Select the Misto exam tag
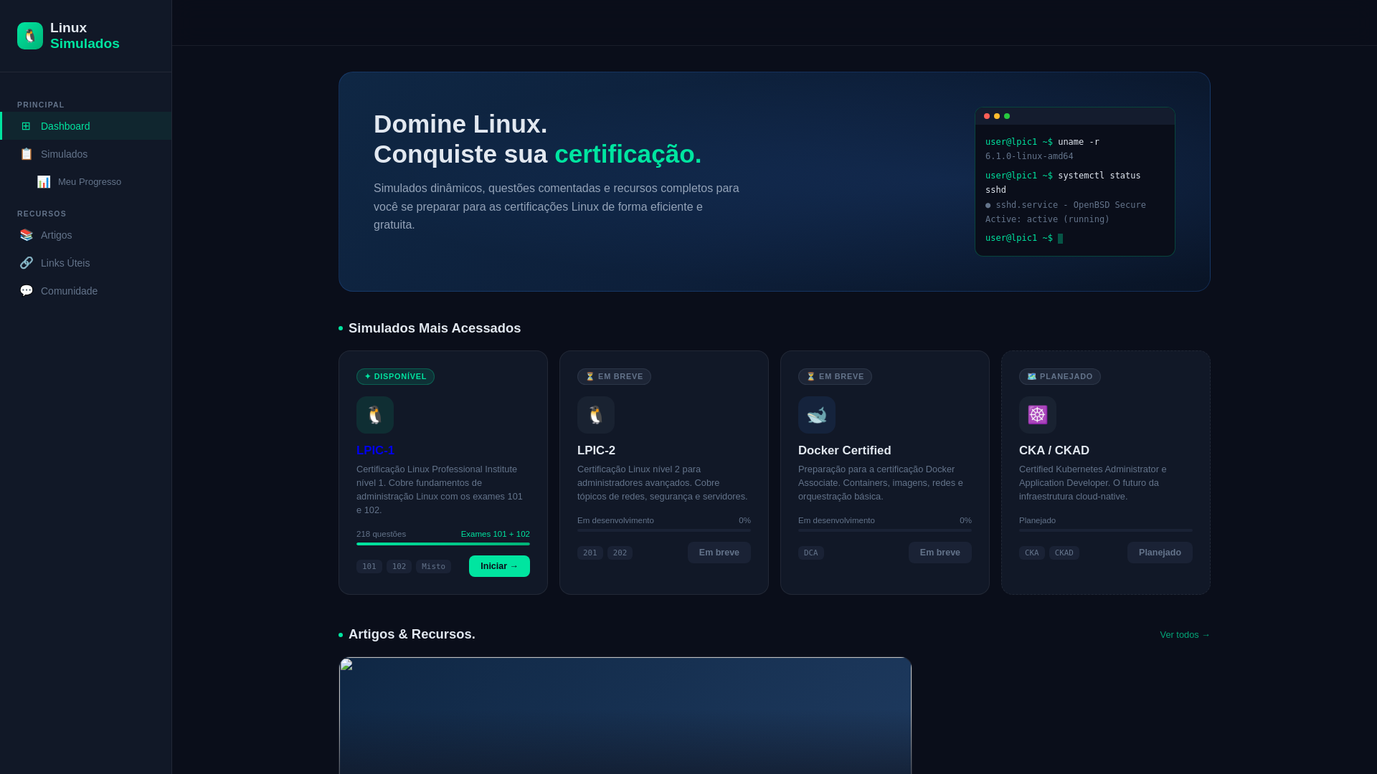Screen dimensions: 1377x774 [x=433, y=567]
